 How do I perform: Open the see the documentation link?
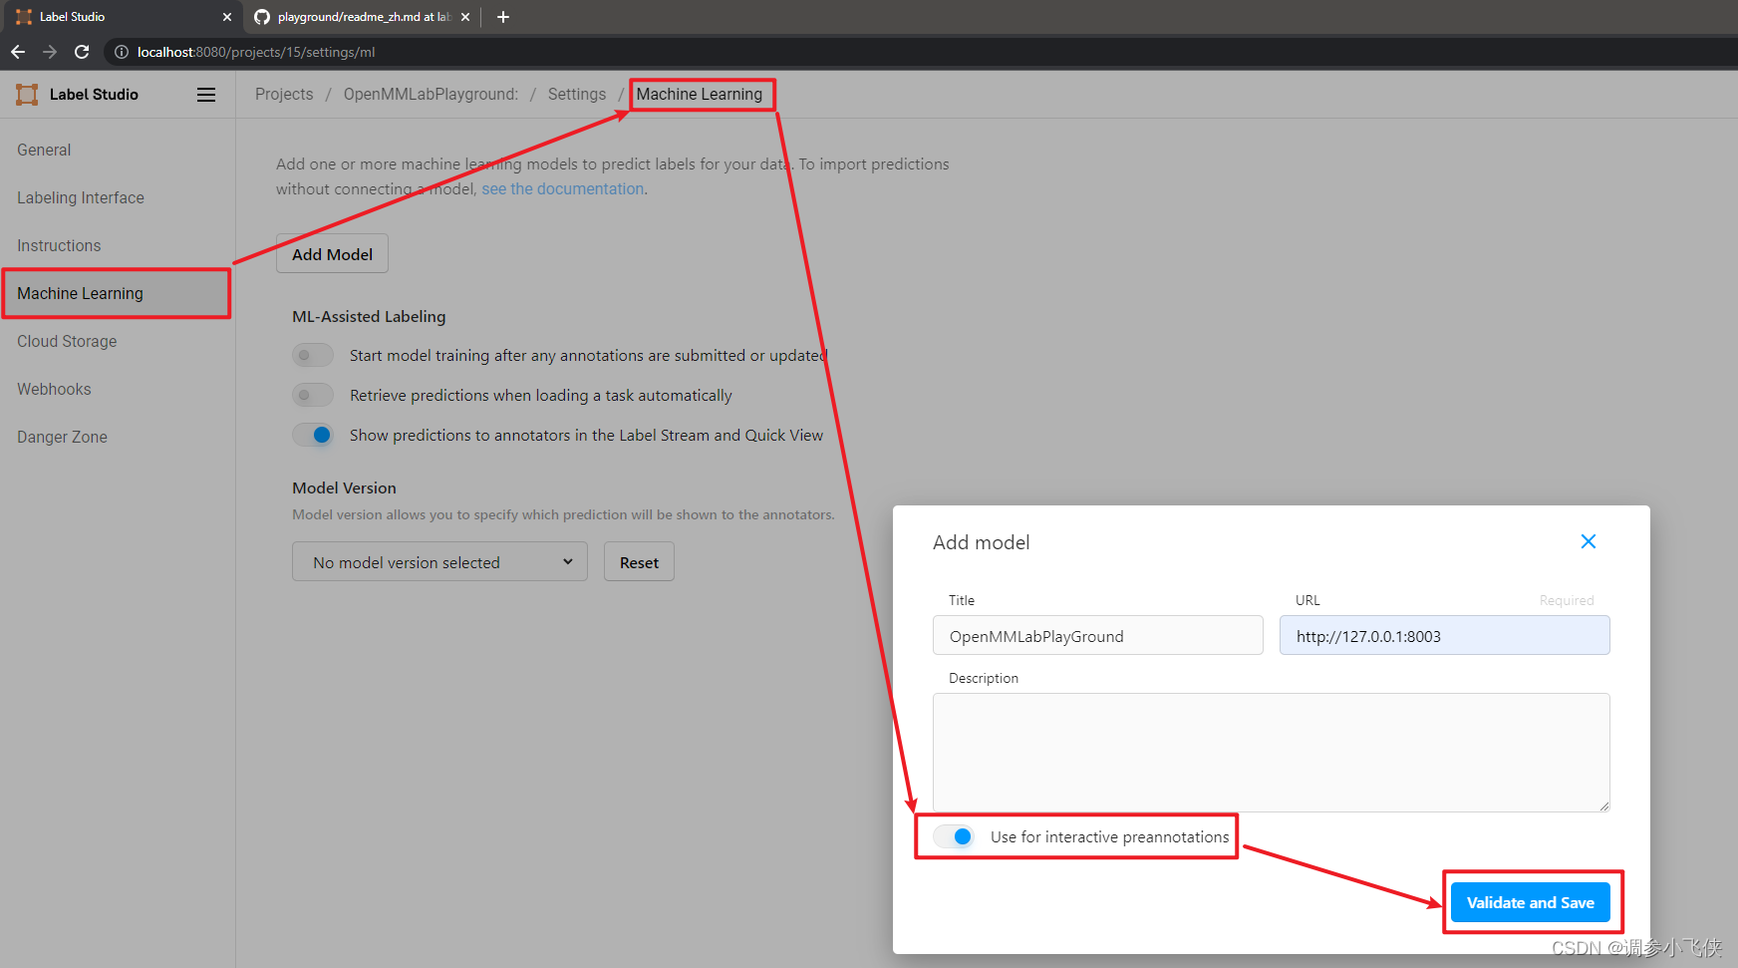[563, 189]
